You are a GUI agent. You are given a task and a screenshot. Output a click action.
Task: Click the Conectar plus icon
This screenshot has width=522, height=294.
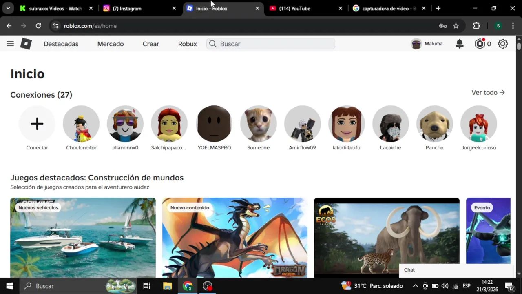(x=37, y=124)
